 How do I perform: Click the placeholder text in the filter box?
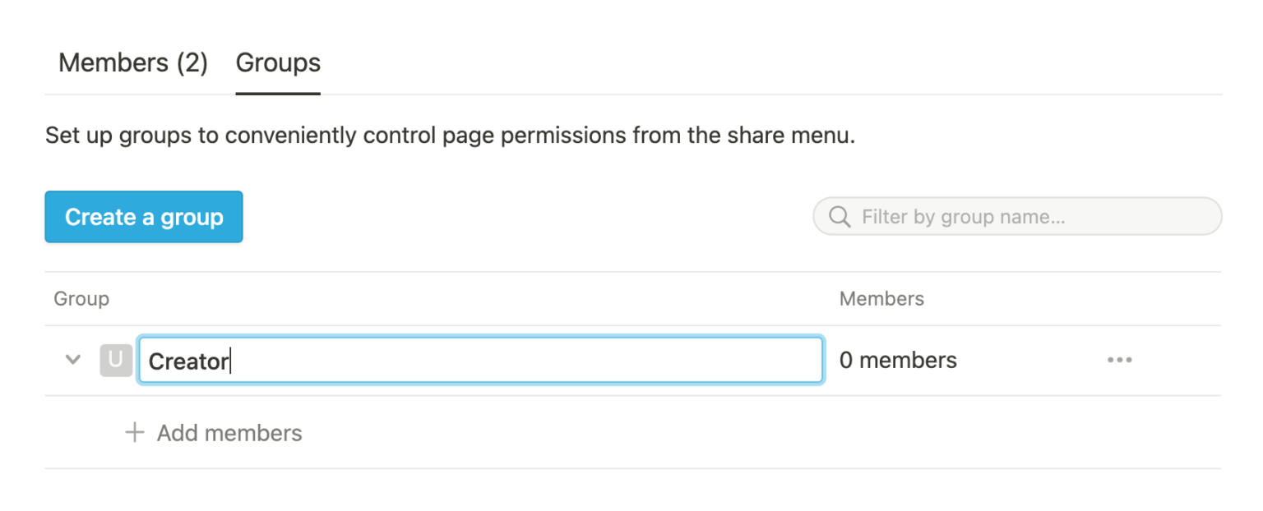click(x=963, y=217)
